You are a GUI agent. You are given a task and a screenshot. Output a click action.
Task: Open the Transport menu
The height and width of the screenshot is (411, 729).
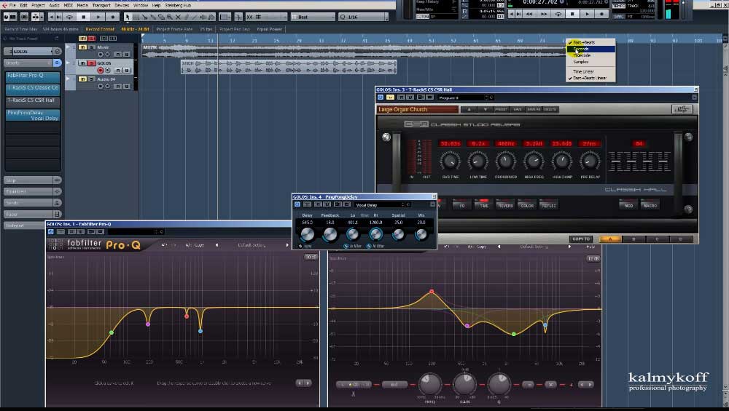click(101, 6)
